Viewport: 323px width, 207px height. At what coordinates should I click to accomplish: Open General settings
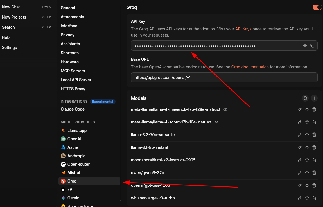coord(68,8)
